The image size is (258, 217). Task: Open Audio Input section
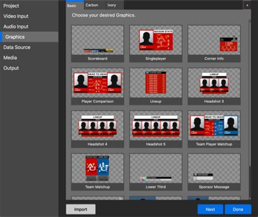click(x=29, y=27)
